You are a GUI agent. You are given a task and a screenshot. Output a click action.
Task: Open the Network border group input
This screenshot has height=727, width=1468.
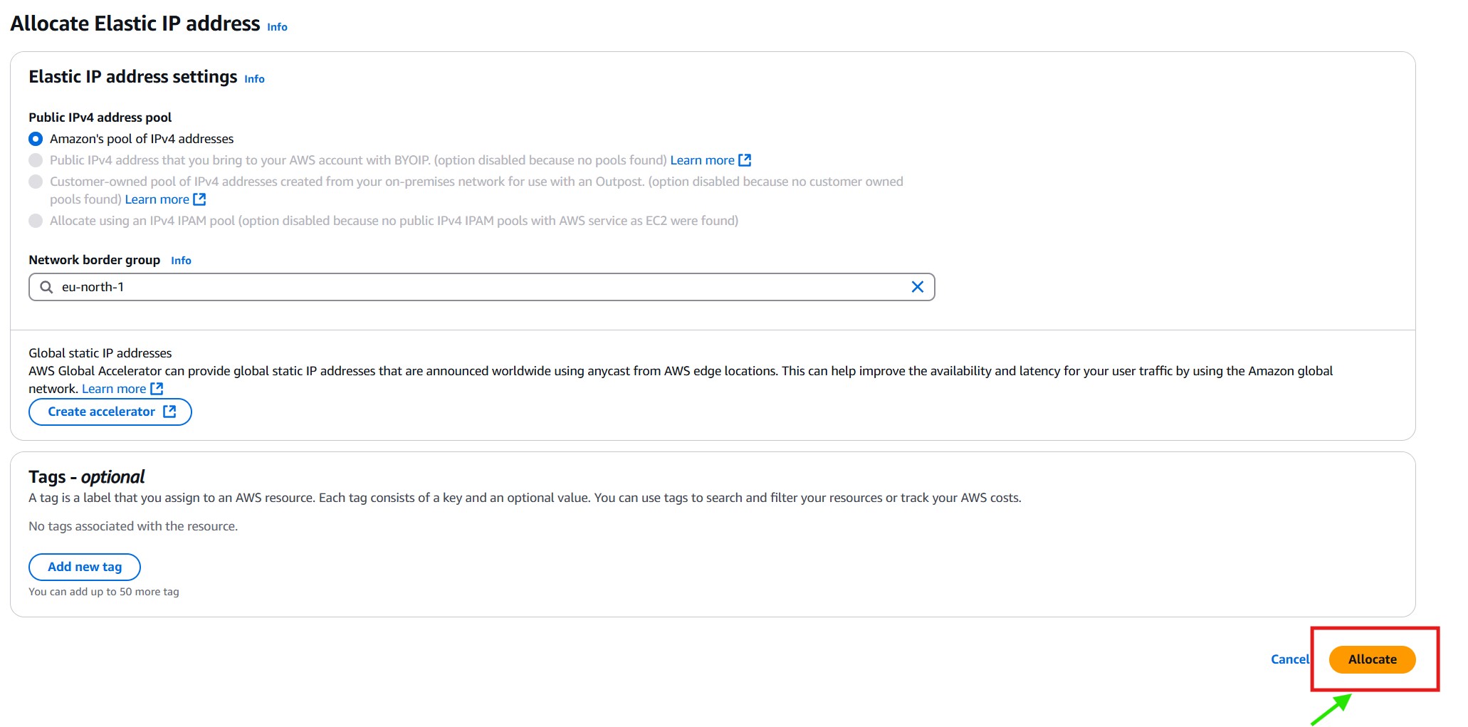[x=477, y=287]
